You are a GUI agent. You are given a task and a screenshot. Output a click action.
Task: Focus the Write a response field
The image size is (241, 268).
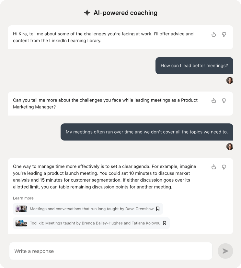click(110, 251)
